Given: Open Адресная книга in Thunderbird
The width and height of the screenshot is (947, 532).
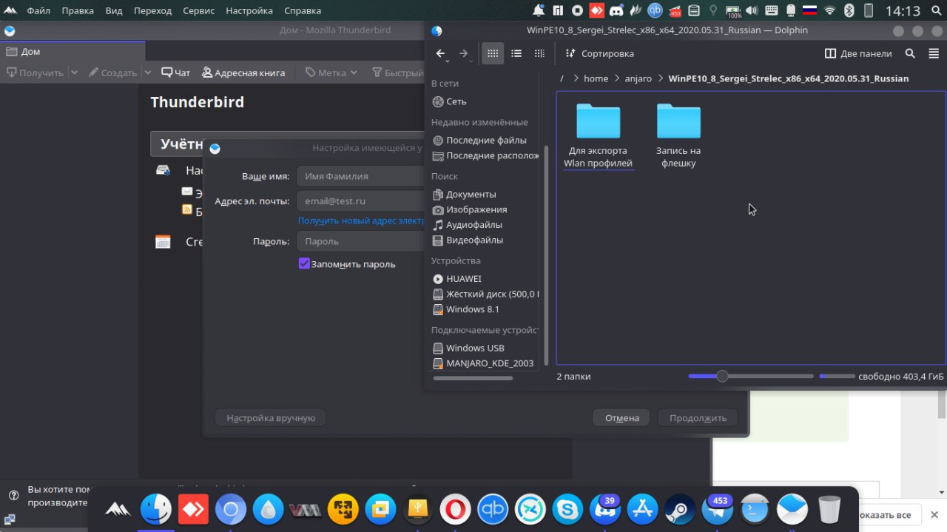Looking at the screenshot, I should pos(243,73).
